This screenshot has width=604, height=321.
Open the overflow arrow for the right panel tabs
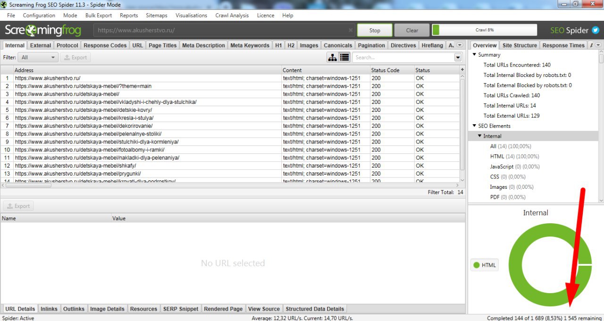tap(598, 45)
